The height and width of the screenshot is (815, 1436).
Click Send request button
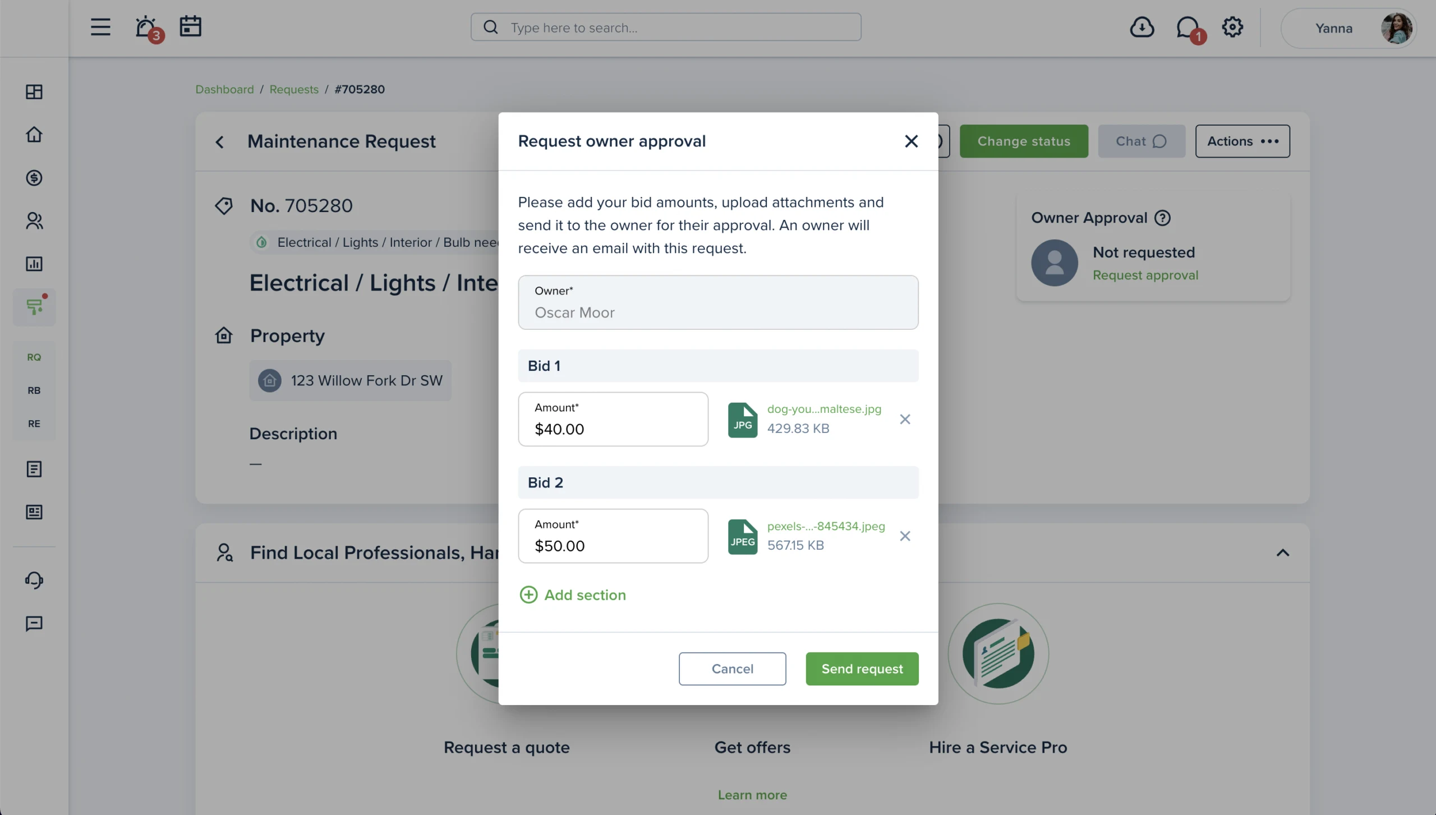[862, 669]
